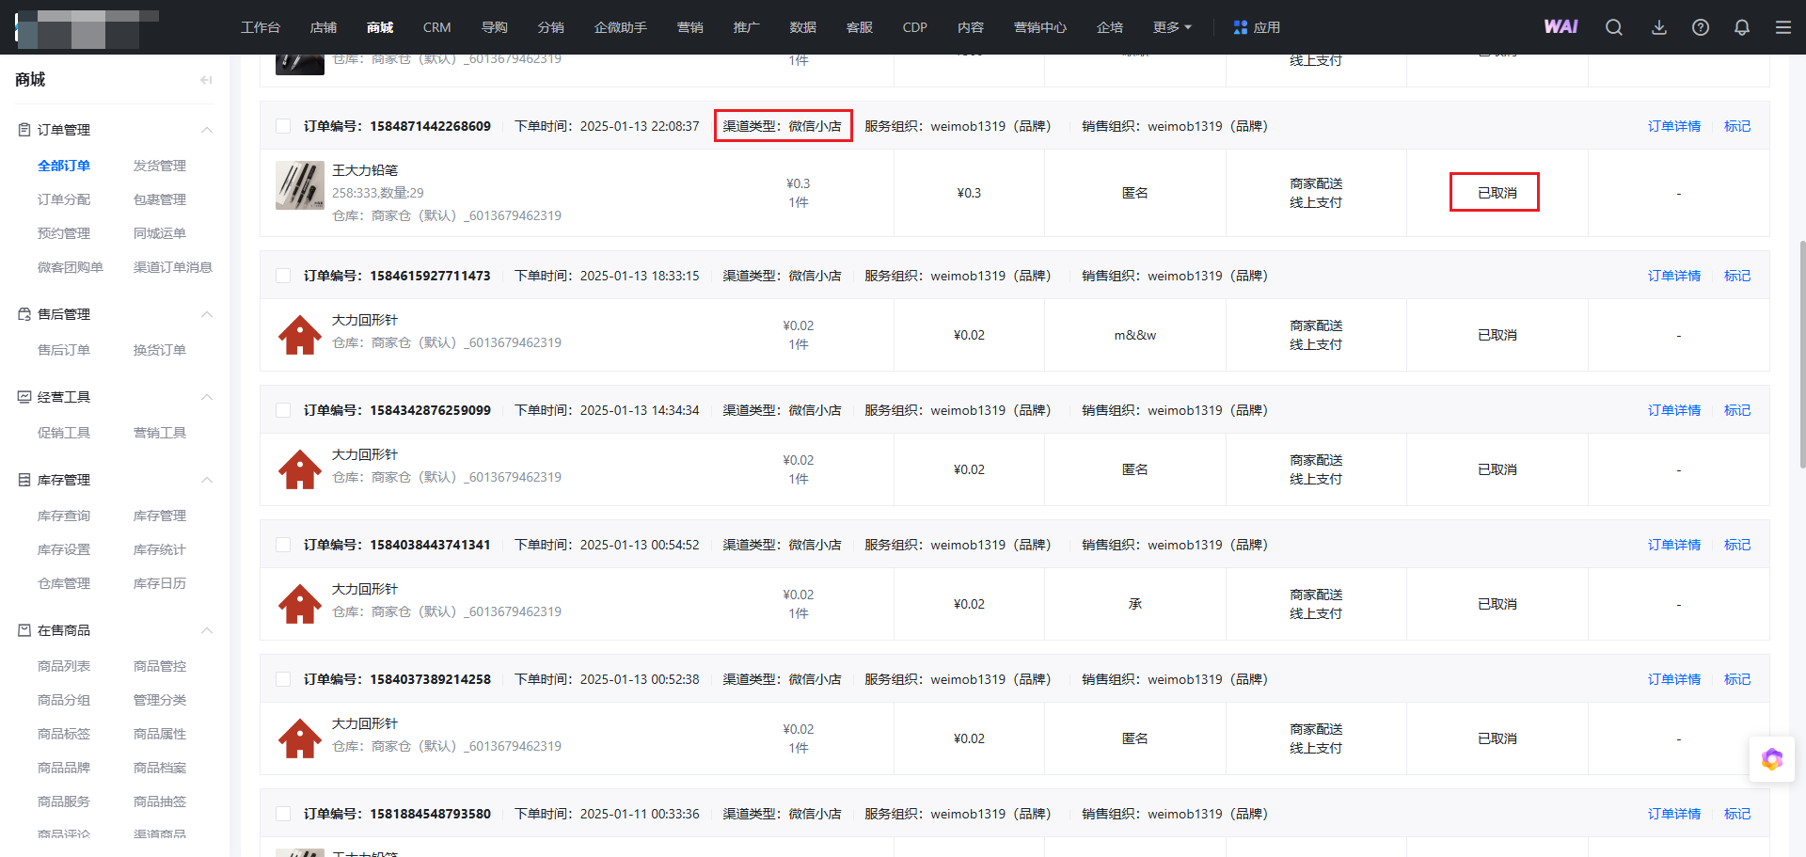Screen dimensions: 1806x857
Task: Click the 已取消 status of order 1584871442268609
Action: 1497,193
